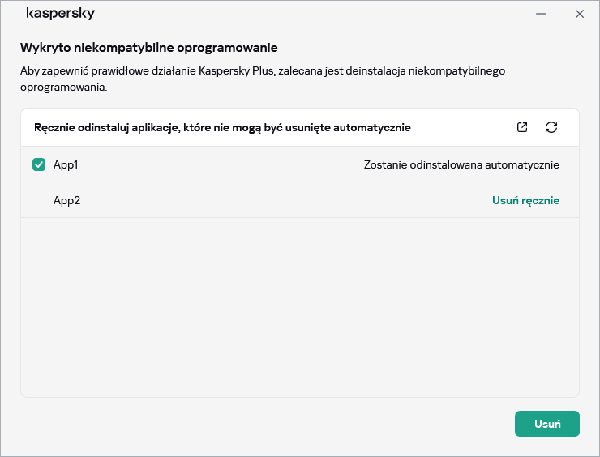Screen dimensions: 600x457
Task: Close the Kaspersky dialog
Action: pos(579,14)
